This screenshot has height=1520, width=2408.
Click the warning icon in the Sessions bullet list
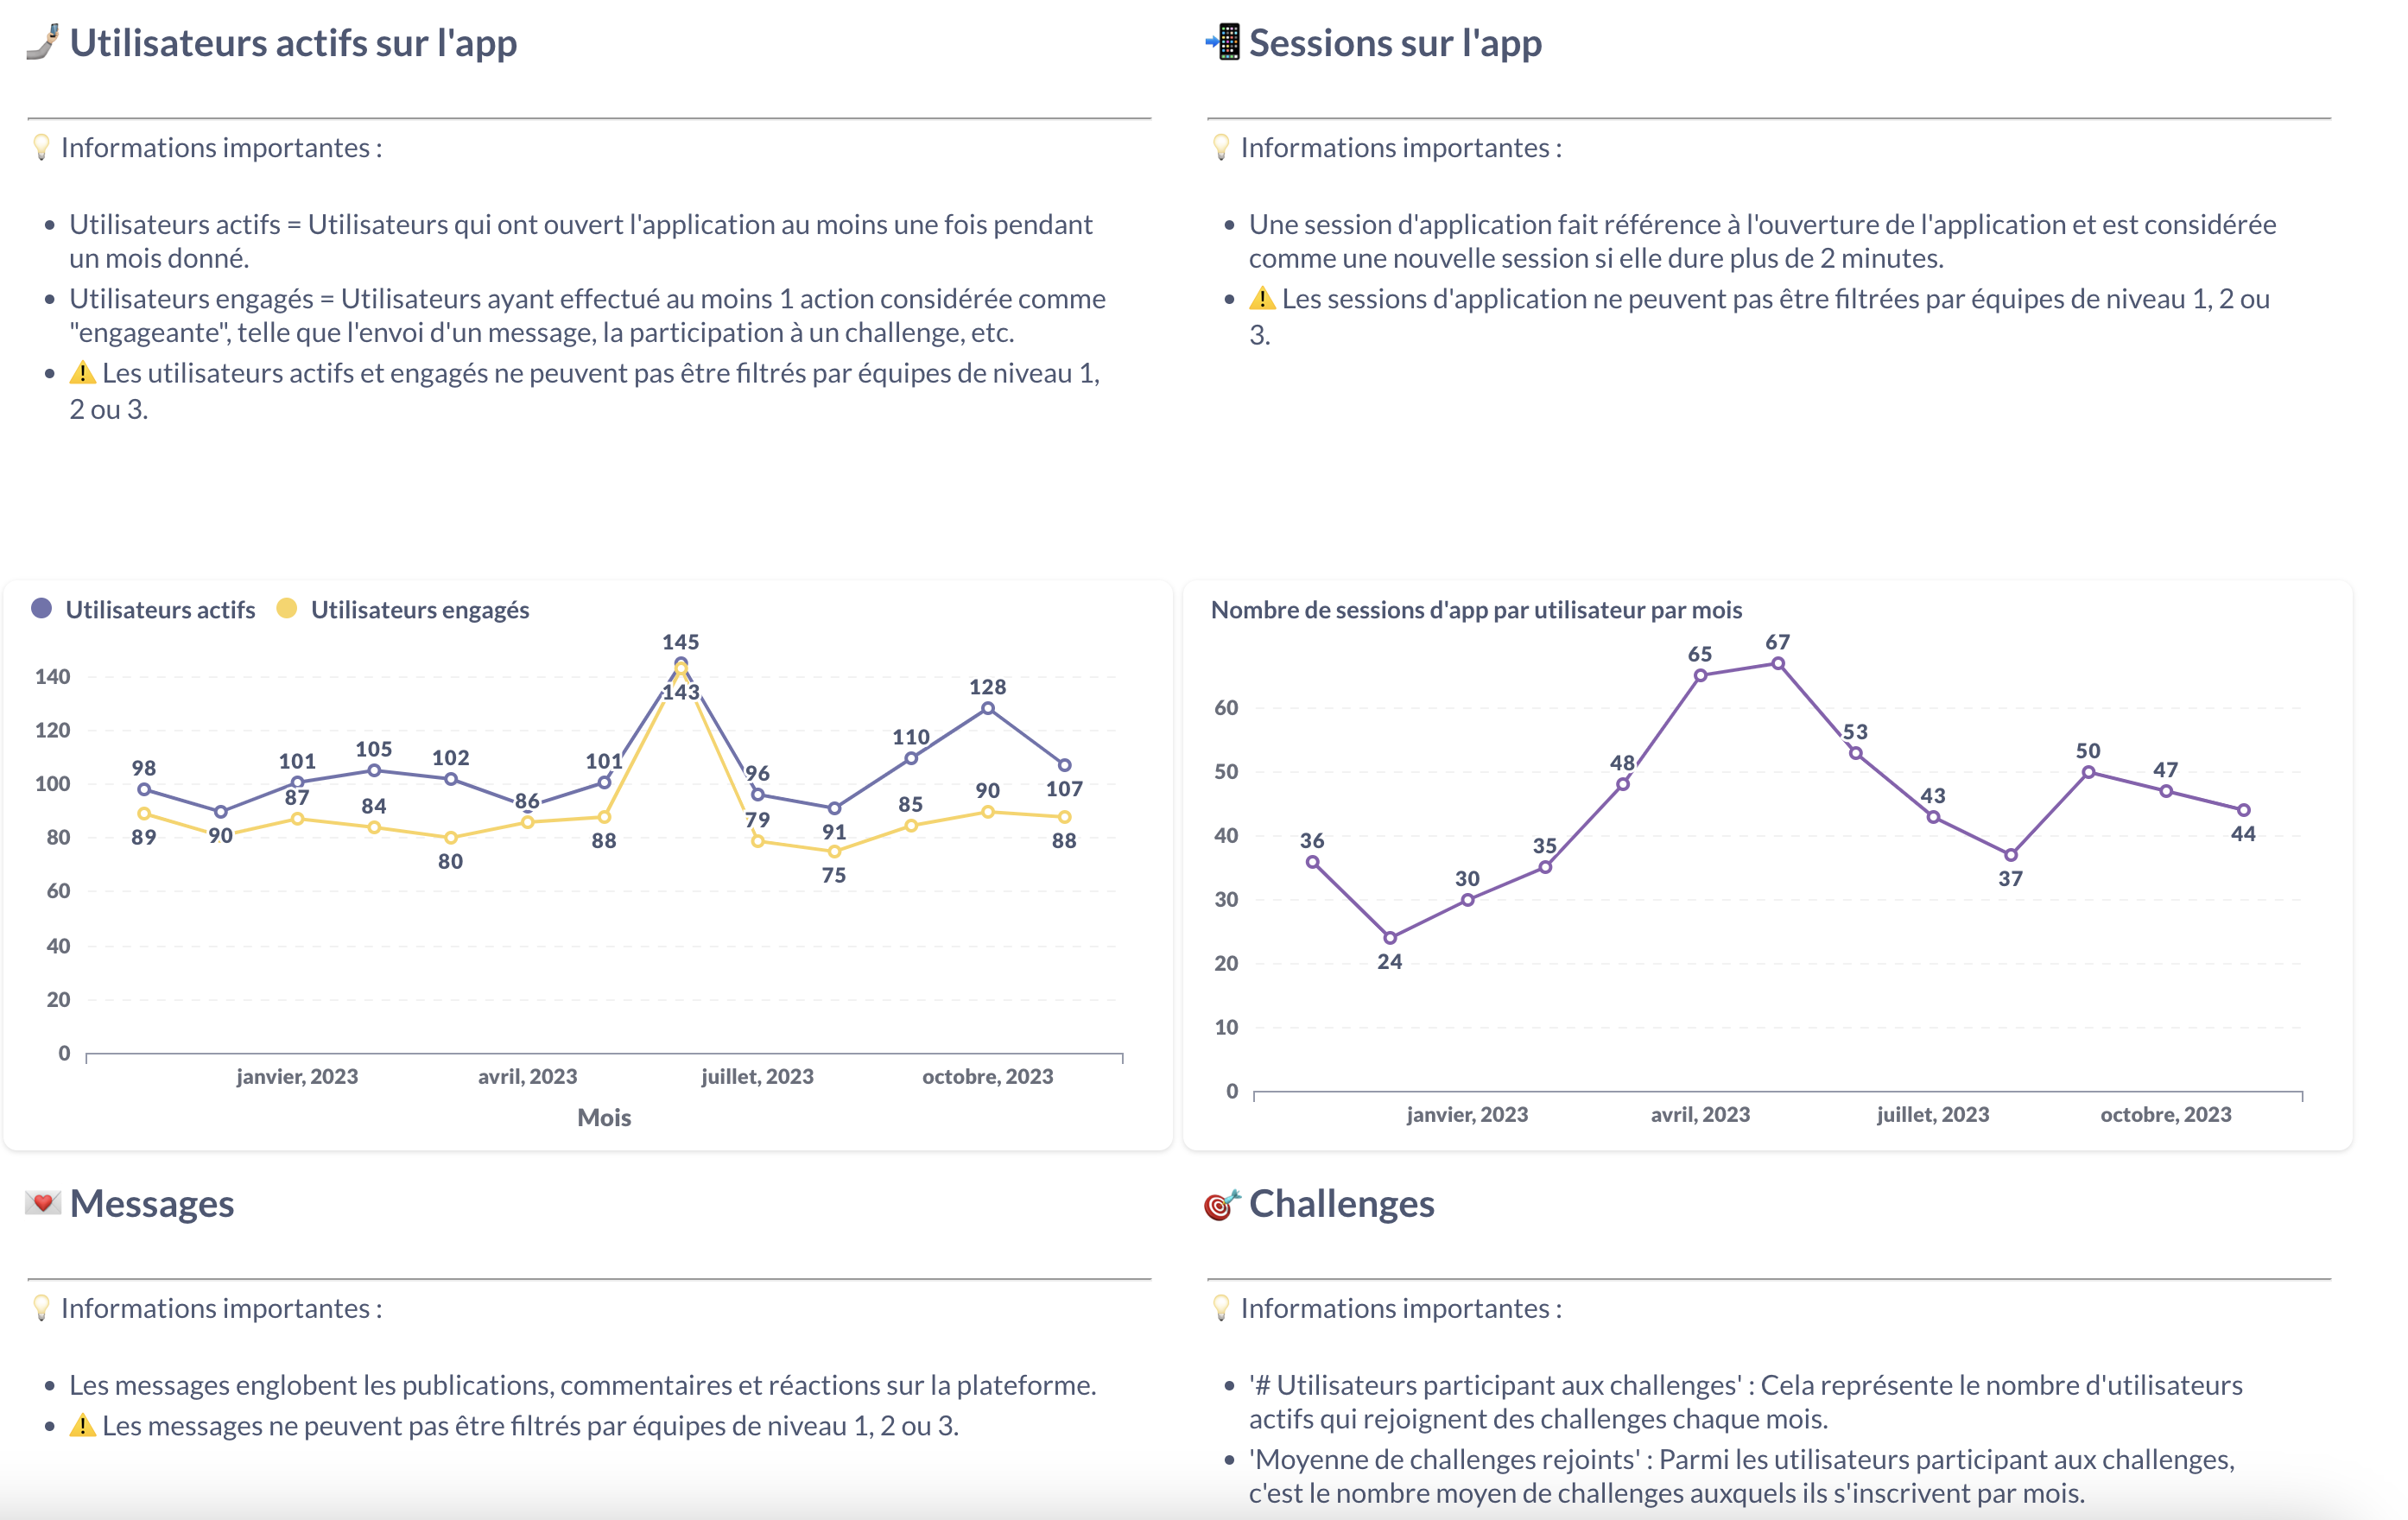[1263, 299]
